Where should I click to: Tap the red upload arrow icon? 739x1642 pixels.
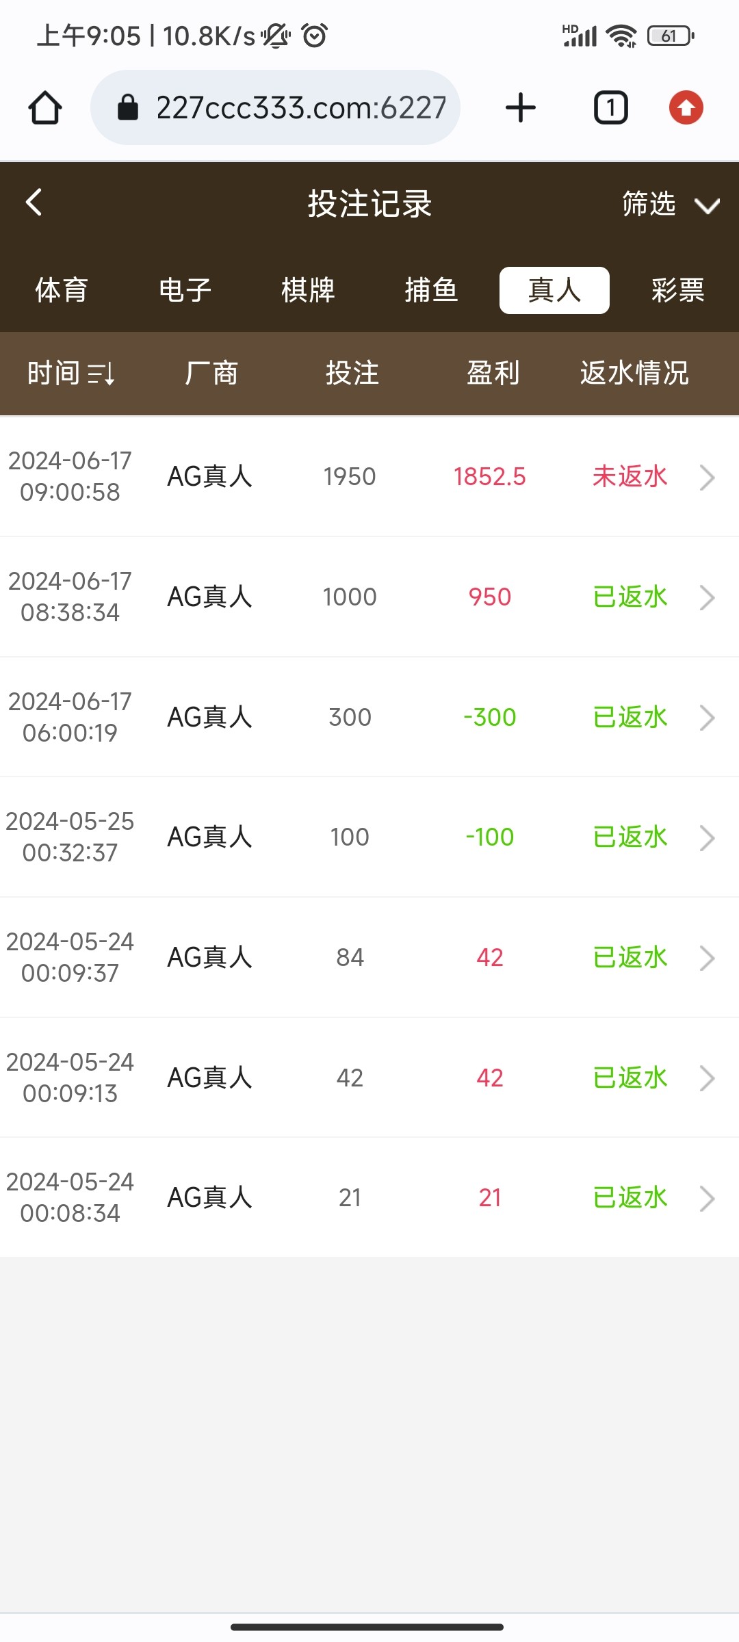tap(686, 108)
